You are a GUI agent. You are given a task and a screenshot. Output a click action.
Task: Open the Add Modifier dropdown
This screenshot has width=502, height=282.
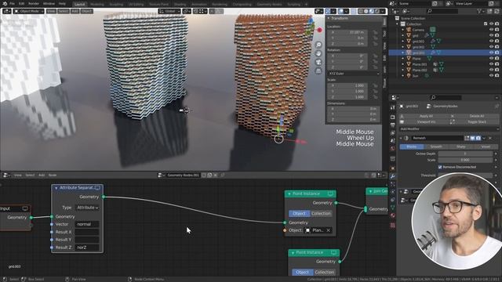pos(449,128)
